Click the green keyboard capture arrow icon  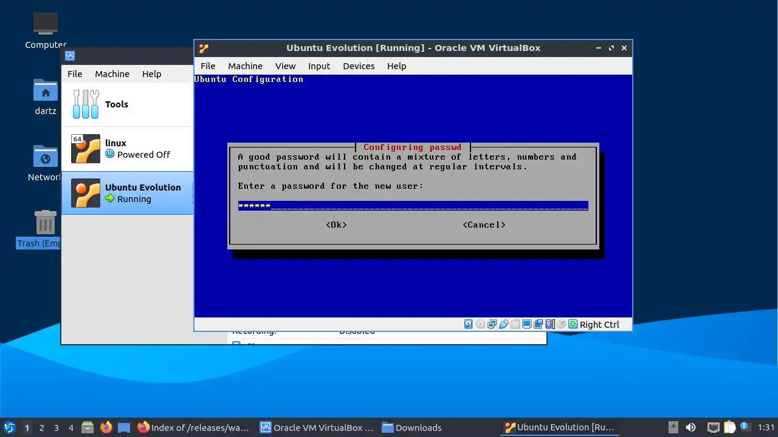coord(573,324)
